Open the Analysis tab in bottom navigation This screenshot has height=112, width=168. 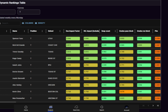point(50,108)
